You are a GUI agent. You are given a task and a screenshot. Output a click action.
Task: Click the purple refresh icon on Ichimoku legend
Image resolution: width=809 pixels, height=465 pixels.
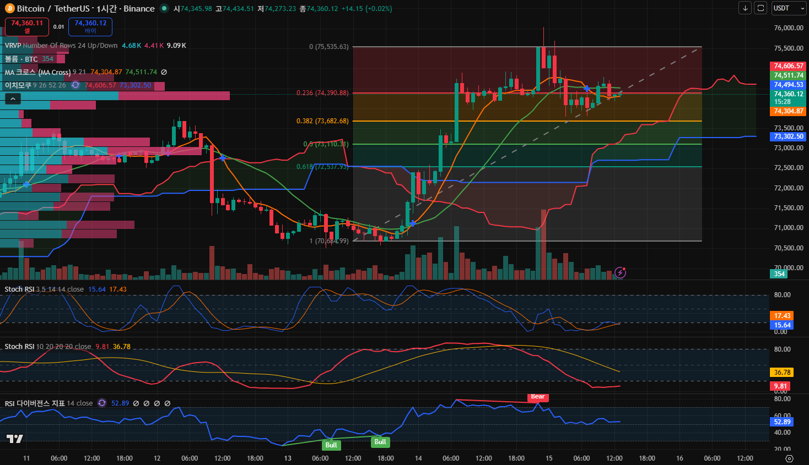click(75, 85)
